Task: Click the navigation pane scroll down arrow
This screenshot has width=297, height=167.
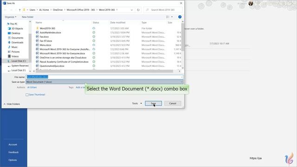Action: click(x=30, y=71)
